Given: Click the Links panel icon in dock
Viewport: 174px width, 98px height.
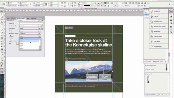Looking at the screenshot, I should pyautogui.click(x=171, y=11).
